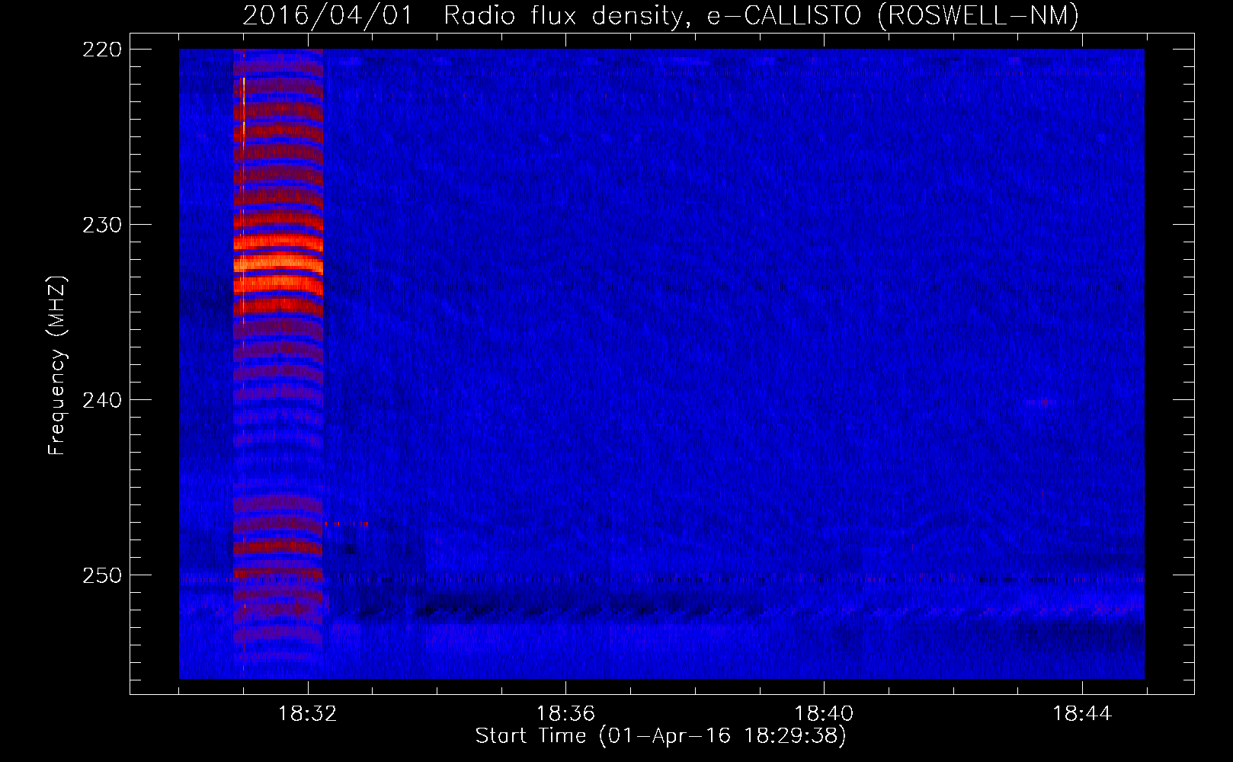Screen dimensions: 1233x762
Task: Click the 18:32 time tick label
Action: [x=307, y=714]
